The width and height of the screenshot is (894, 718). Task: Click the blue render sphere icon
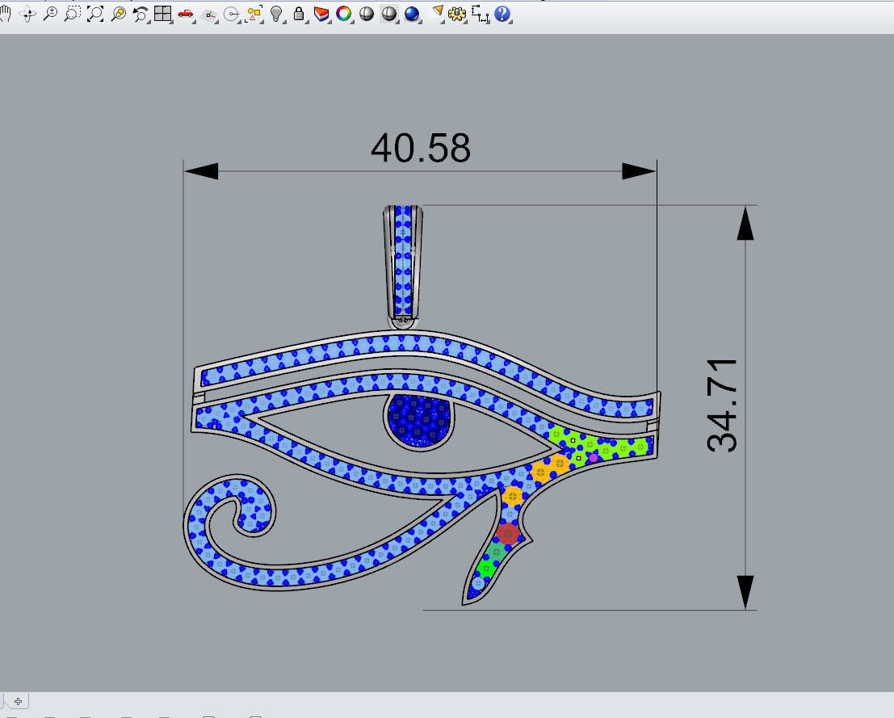click(x=412, y=14)
